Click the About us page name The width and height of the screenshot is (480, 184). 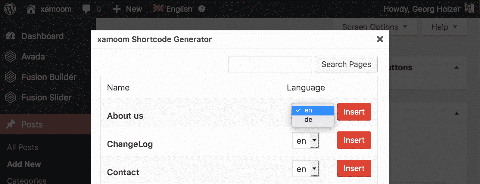125,116
